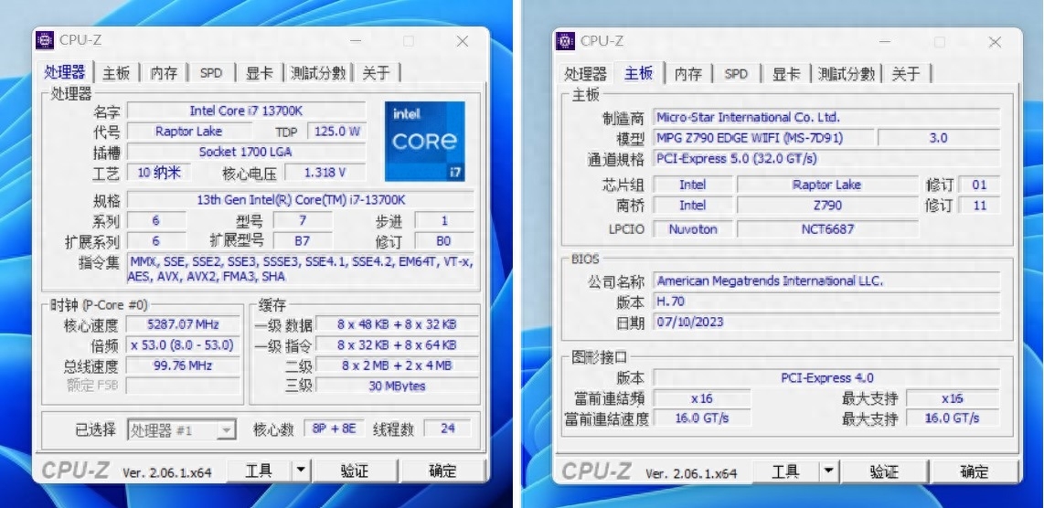Click the 确定 button in the right window
1044x508 pixels.
point(975,471)
